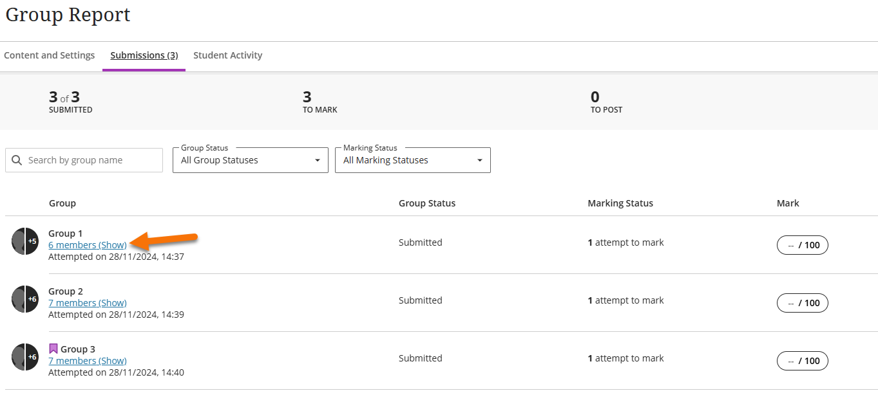Click the Group 3 avatar icon
The image size is (878, 402).
[x=24, y=356]
